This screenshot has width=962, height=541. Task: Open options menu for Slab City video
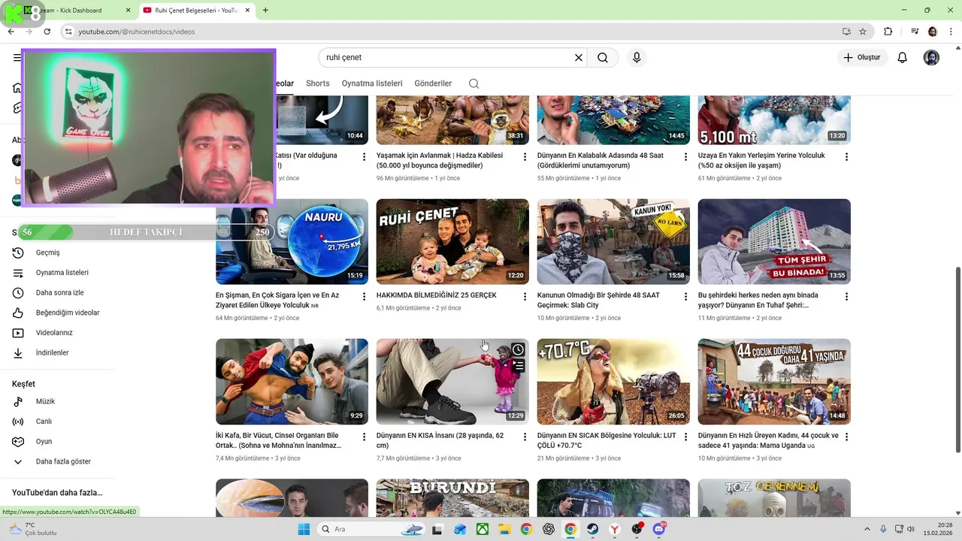pos(685,297)
